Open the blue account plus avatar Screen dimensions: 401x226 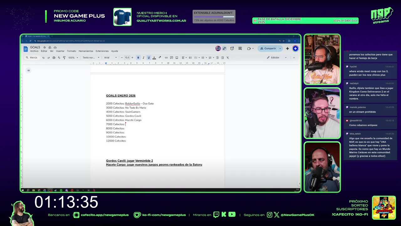[295, 48]
